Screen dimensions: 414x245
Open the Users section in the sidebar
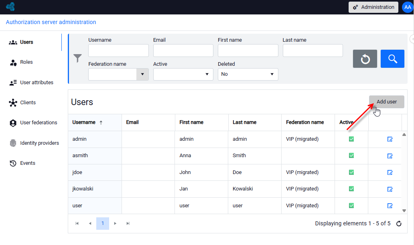26,42
